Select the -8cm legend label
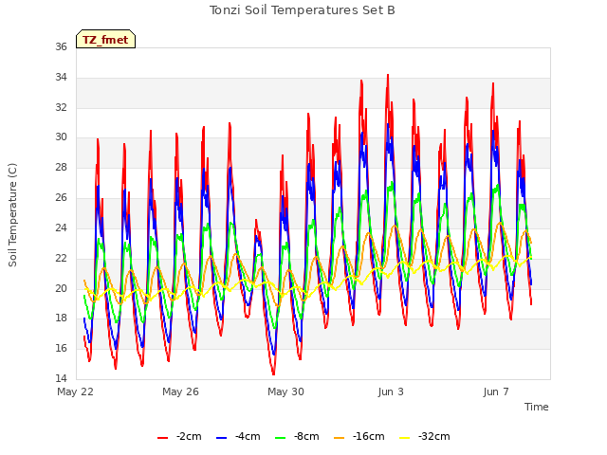This screenshot has height=455, width=607. [x=306, y=436]
